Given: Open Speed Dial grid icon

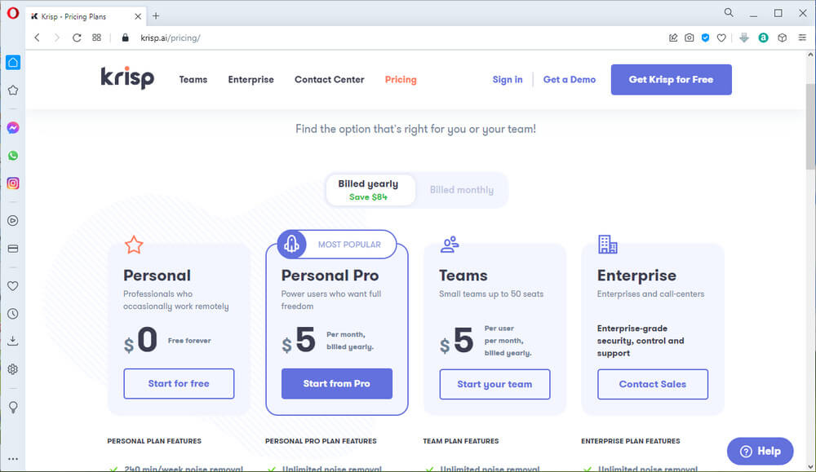Looking at the screenshot, I should pos(96,37).
